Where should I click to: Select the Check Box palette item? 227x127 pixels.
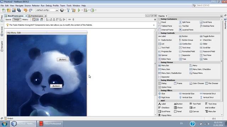pos(206,40)
